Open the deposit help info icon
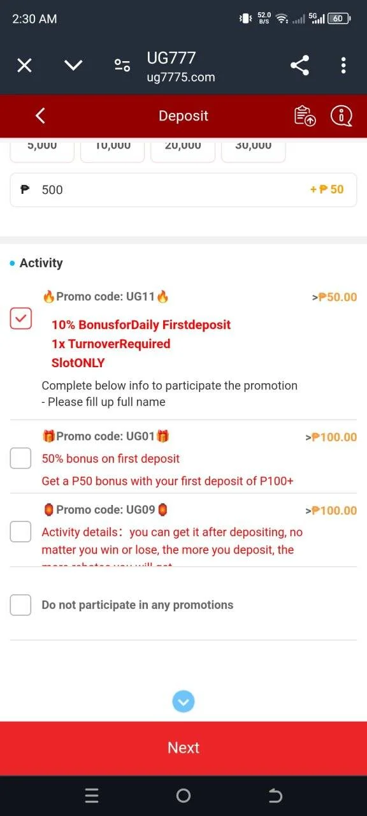The width and height of the screenshot is (367, 816). pos(342,115)
